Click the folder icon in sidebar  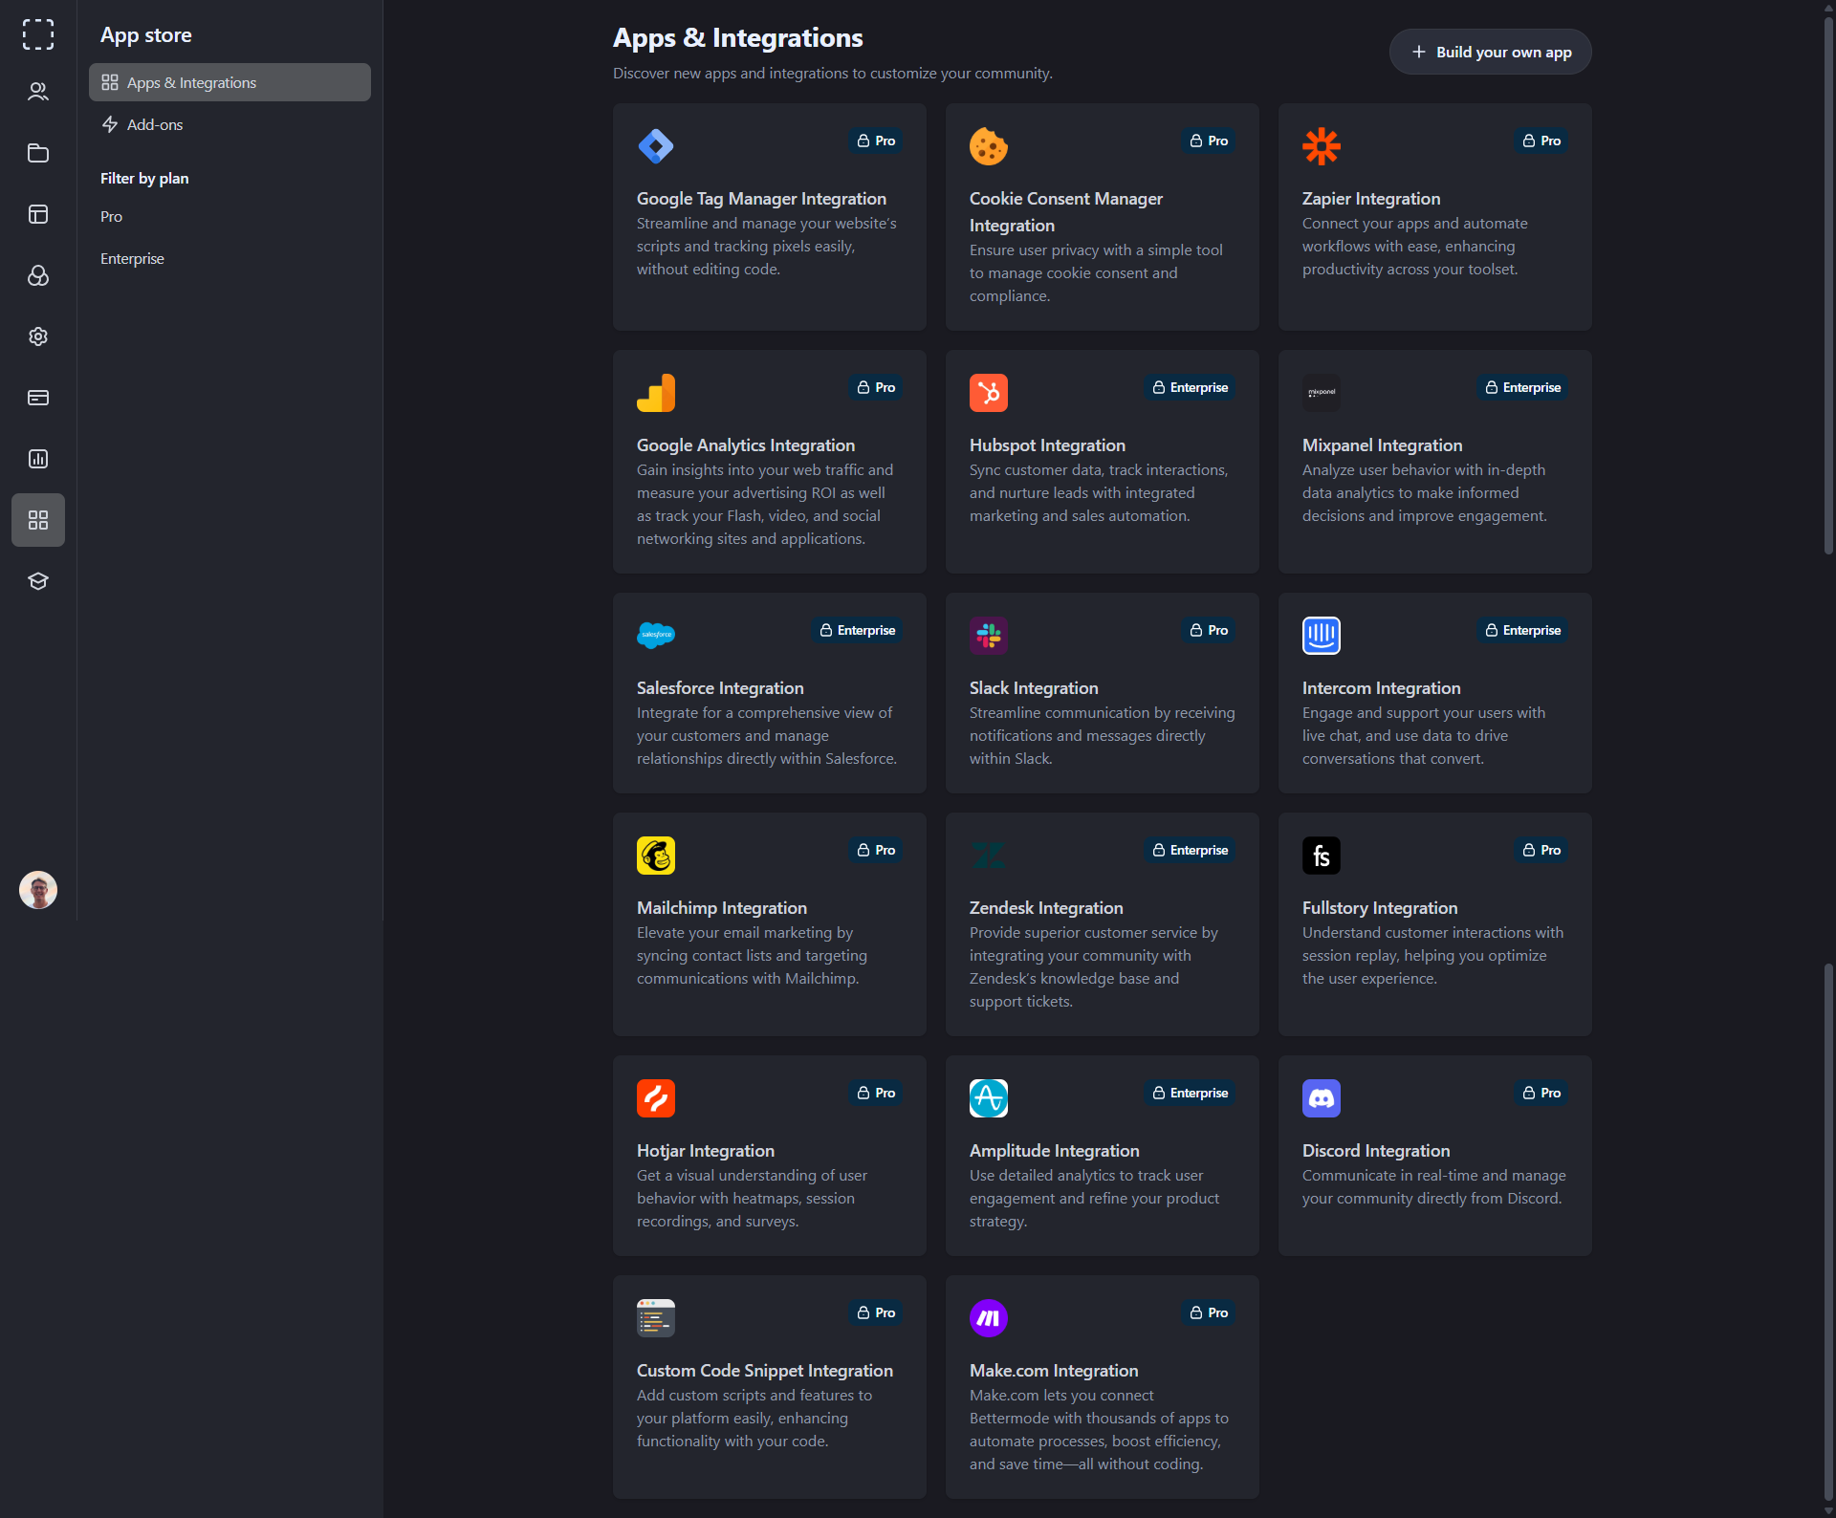point(38,153)
